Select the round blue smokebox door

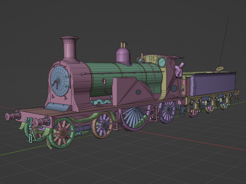point(59,81)
